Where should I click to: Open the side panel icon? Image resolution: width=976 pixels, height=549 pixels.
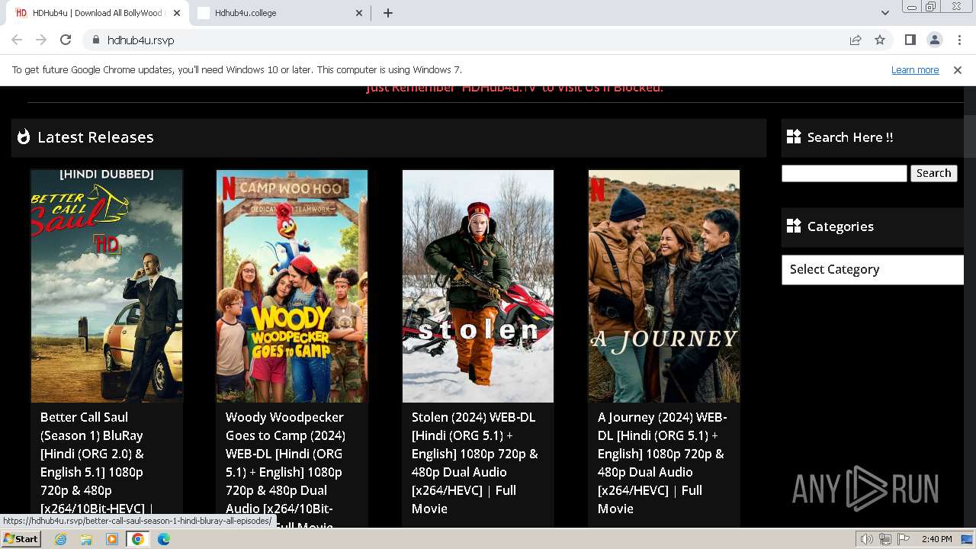910,40
